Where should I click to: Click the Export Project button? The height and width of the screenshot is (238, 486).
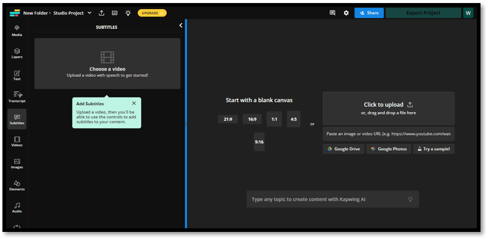click(x=423, y=13)
